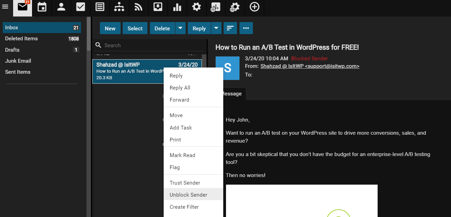The image size is (451, 217).
Task: Open the Notes icon in top bar
Action: pyautogui.click(x=100, y=7)
